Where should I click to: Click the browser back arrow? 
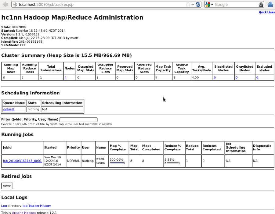point(5,4)
